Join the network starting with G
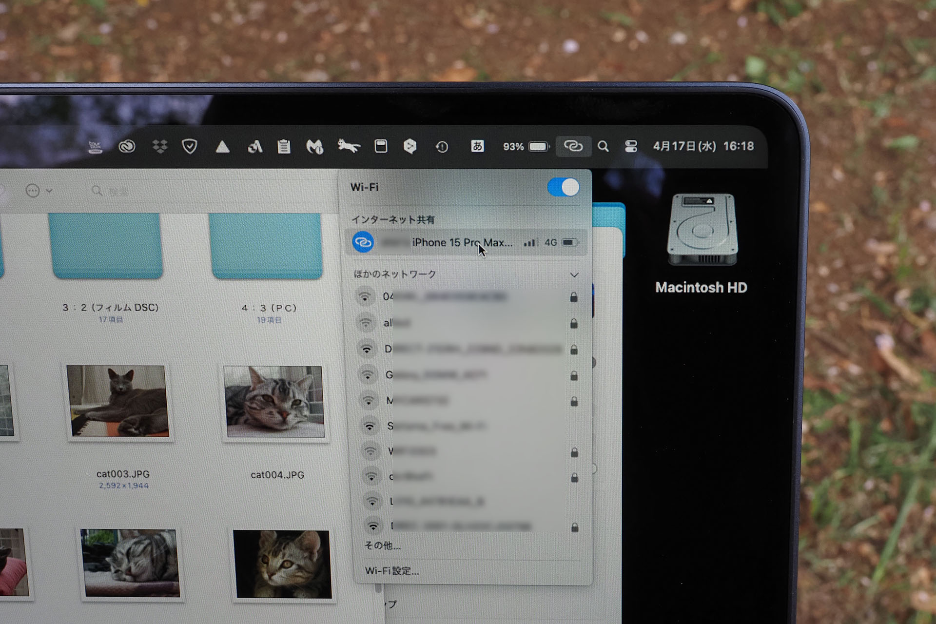This screenshot has height=624, width=936. click(x=468, y=375)
